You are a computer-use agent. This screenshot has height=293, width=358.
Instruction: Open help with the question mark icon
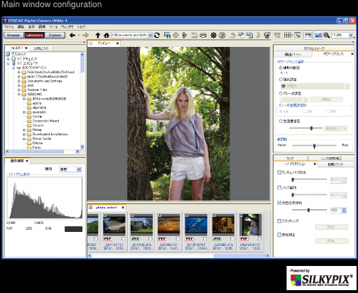click(222, 36)
